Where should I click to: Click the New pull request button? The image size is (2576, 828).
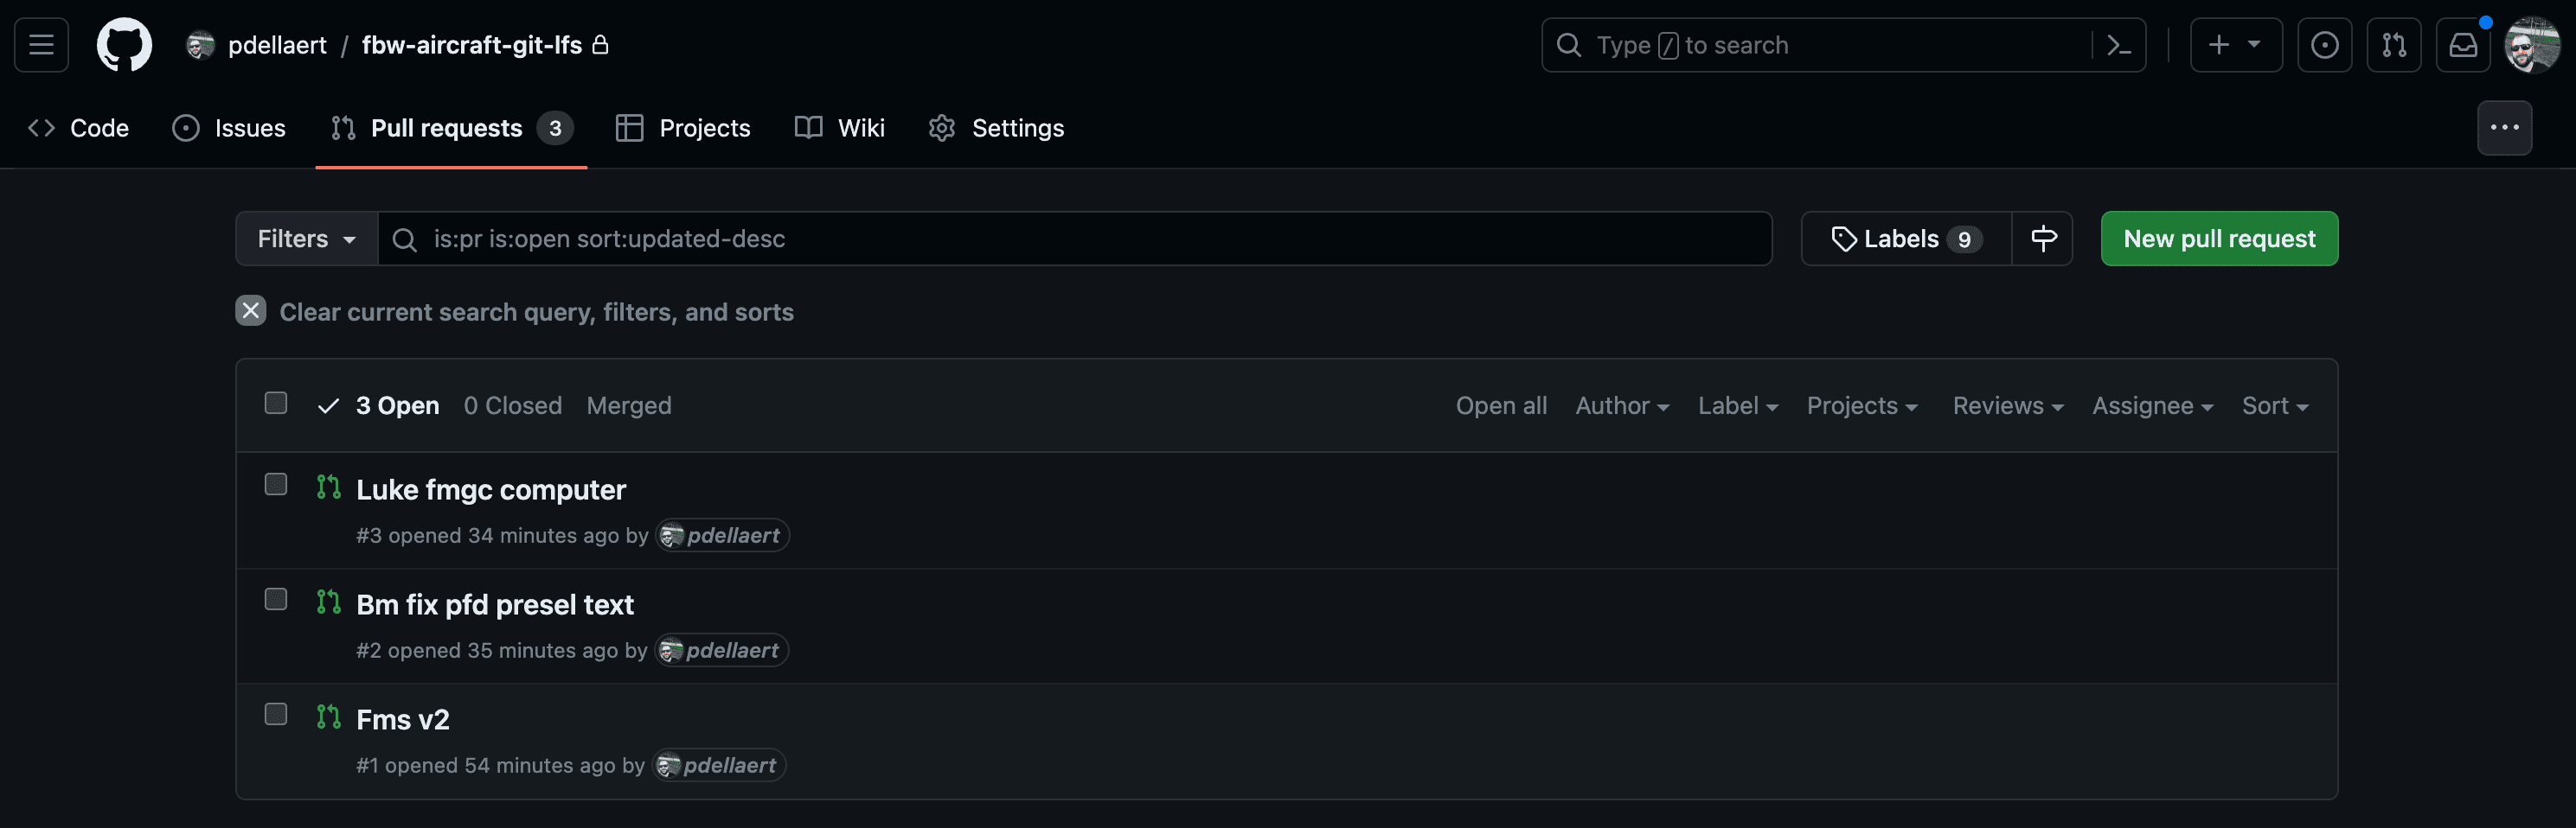pyautogui.click(x=2218, y=239)
